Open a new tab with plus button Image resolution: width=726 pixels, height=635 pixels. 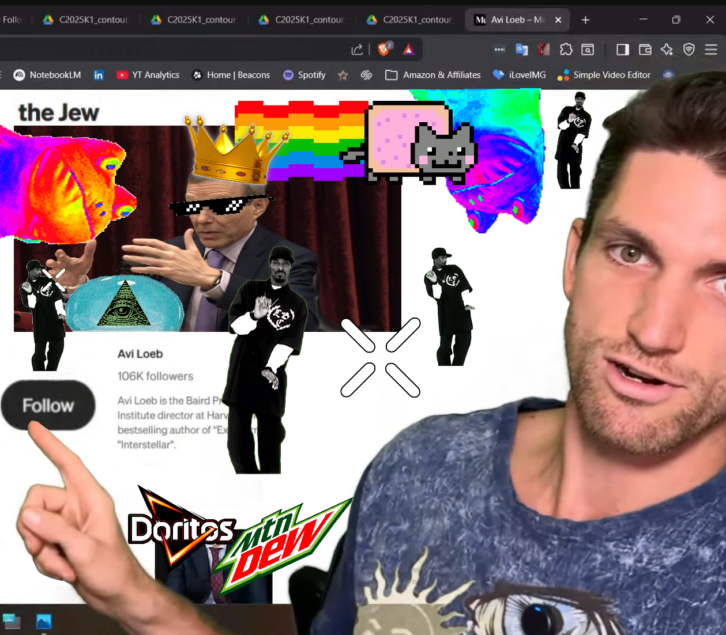pos(585,20)
